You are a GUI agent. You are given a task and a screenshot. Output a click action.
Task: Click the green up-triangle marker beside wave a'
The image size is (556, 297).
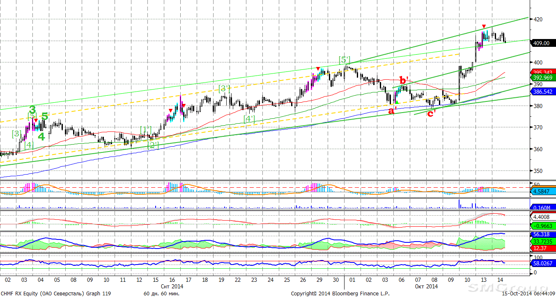[x=397, y=101]
